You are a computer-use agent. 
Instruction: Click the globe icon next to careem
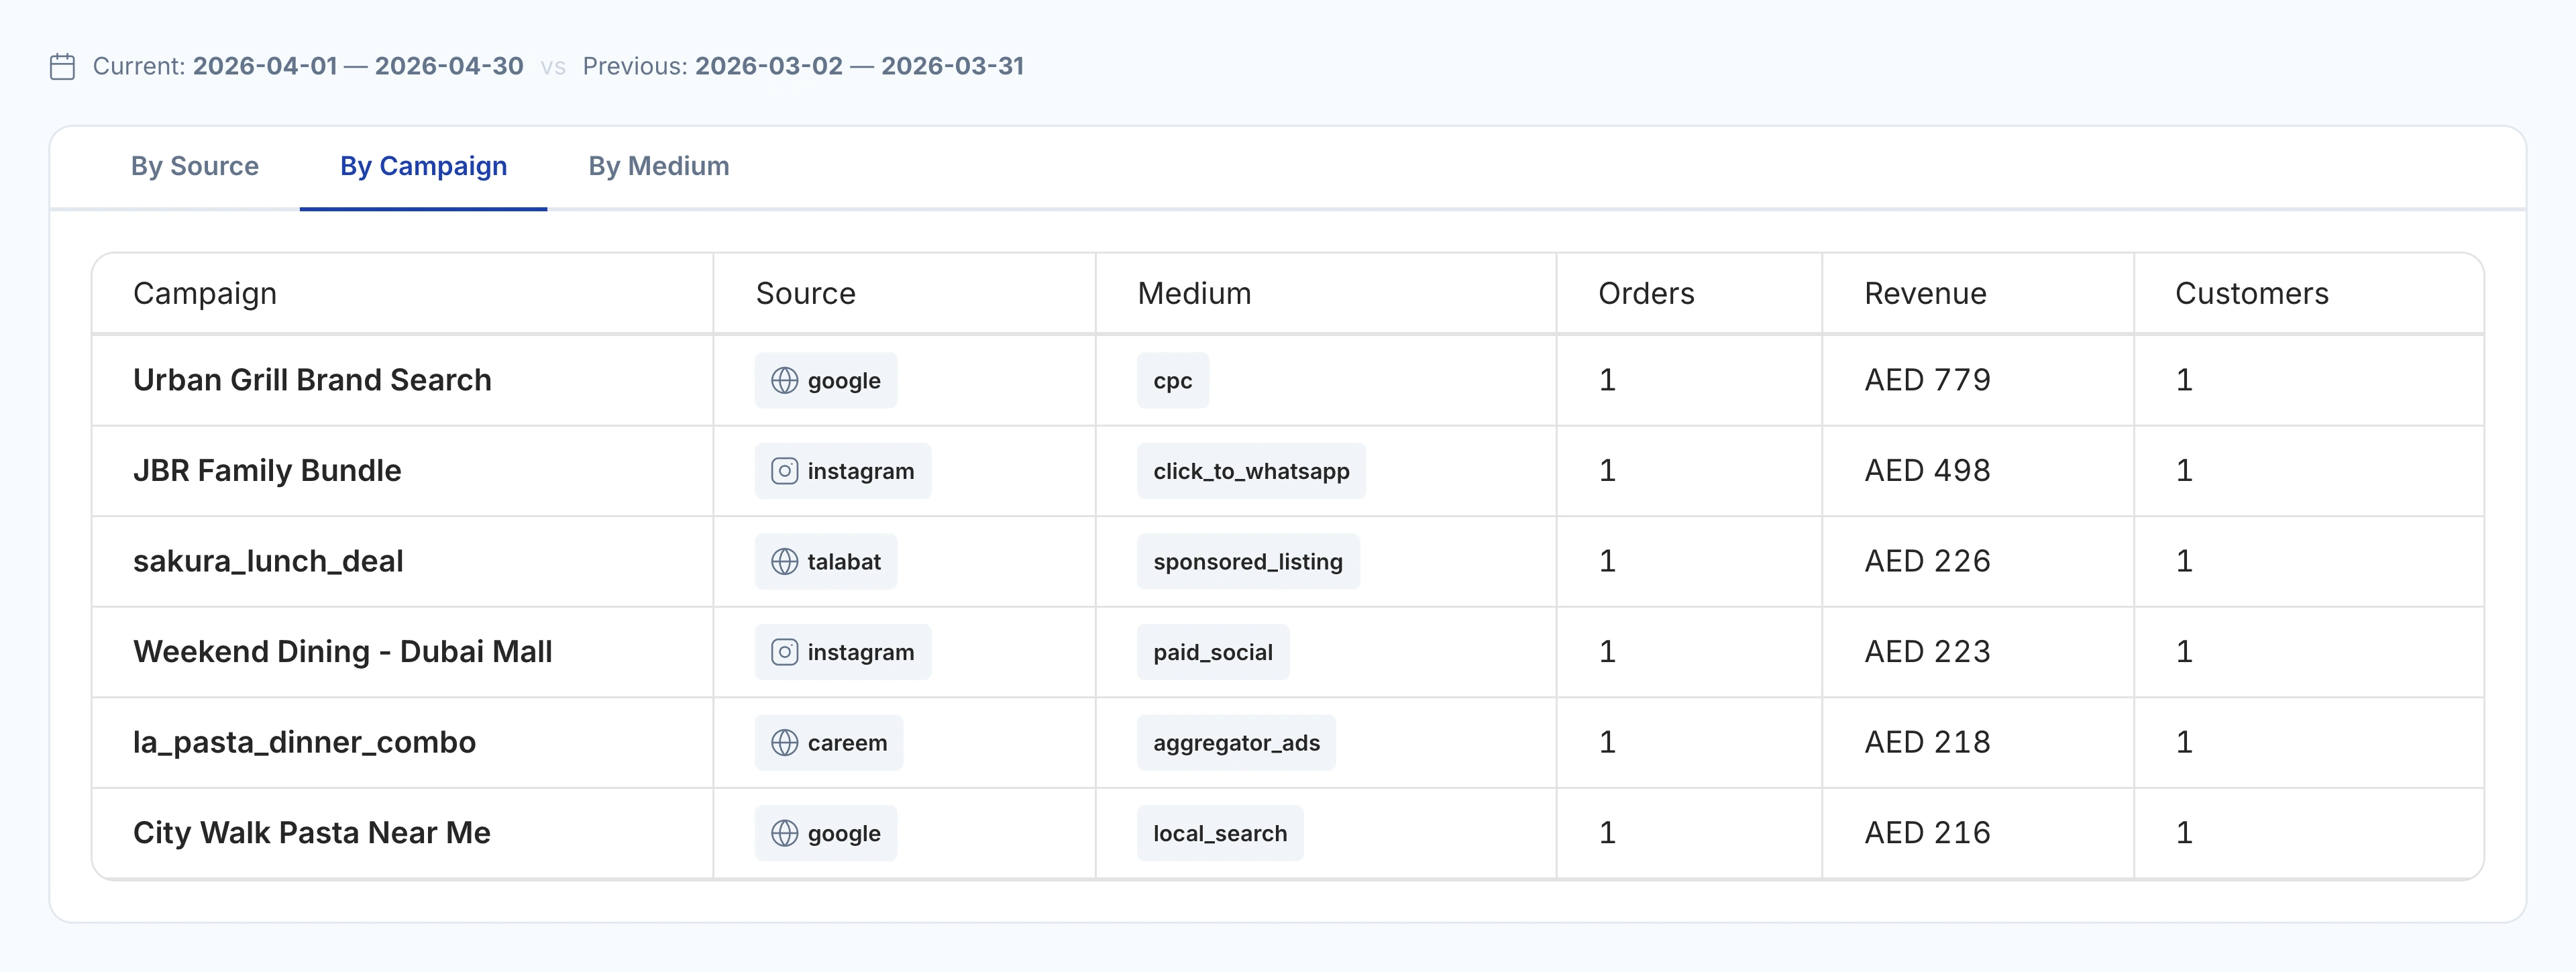pyautogui.click(x=785, y=743)
